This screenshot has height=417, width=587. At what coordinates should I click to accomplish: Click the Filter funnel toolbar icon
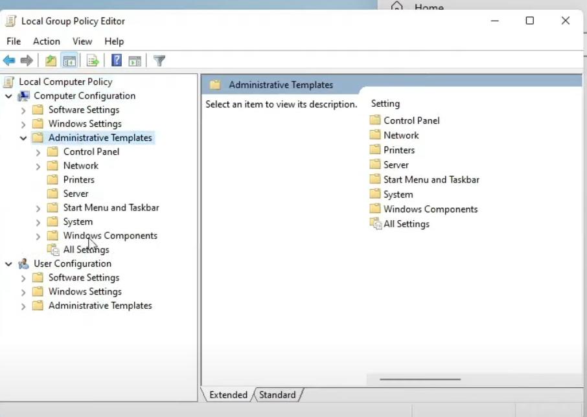coord(159,61)
